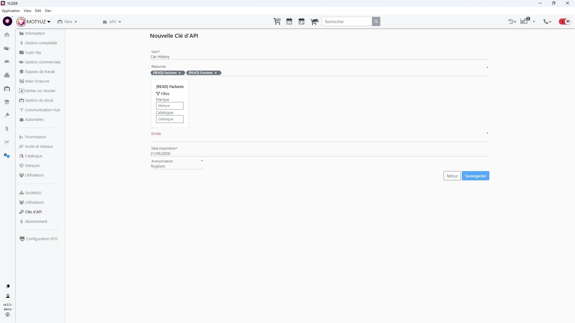The width and height of the screenshot is (575, 323).
Task: Open the history clock dropdown
Action: pyautogui.click(x=512, y=22)
